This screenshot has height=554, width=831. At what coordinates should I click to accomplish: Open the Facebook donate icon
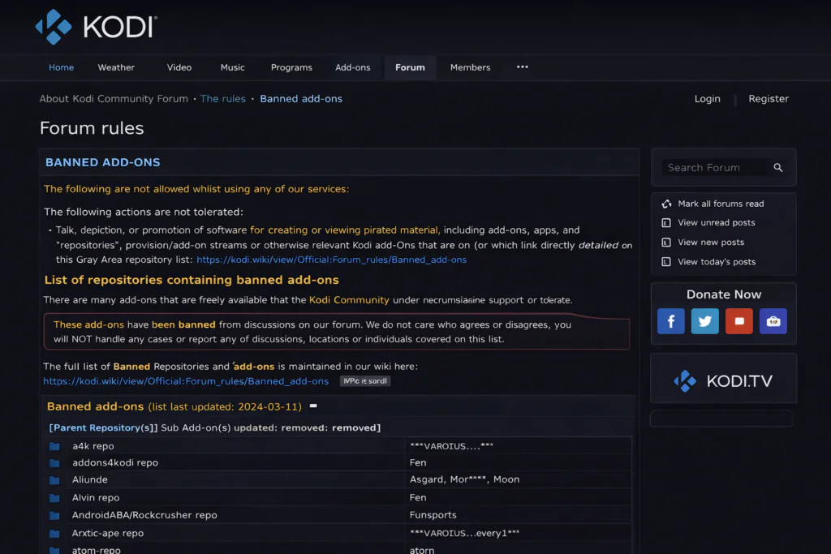click(670, 321)
